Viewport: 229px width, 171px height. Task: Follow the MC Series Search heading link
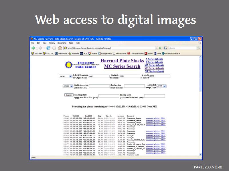122,66
